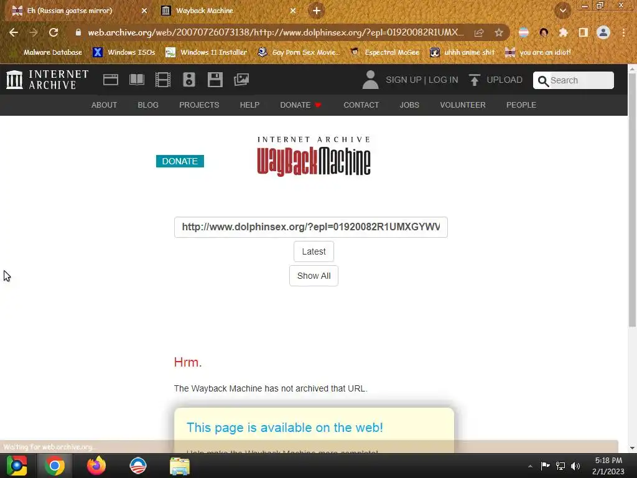
Task: Open the Audio speaker icon
Action: point(189,80)
